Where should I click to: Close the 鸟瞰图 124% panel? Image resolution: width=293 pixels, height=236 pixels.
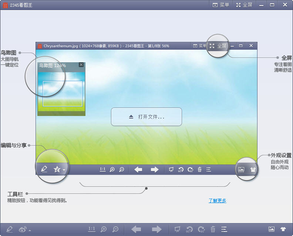pyautogui.click(x=81, y=65)
